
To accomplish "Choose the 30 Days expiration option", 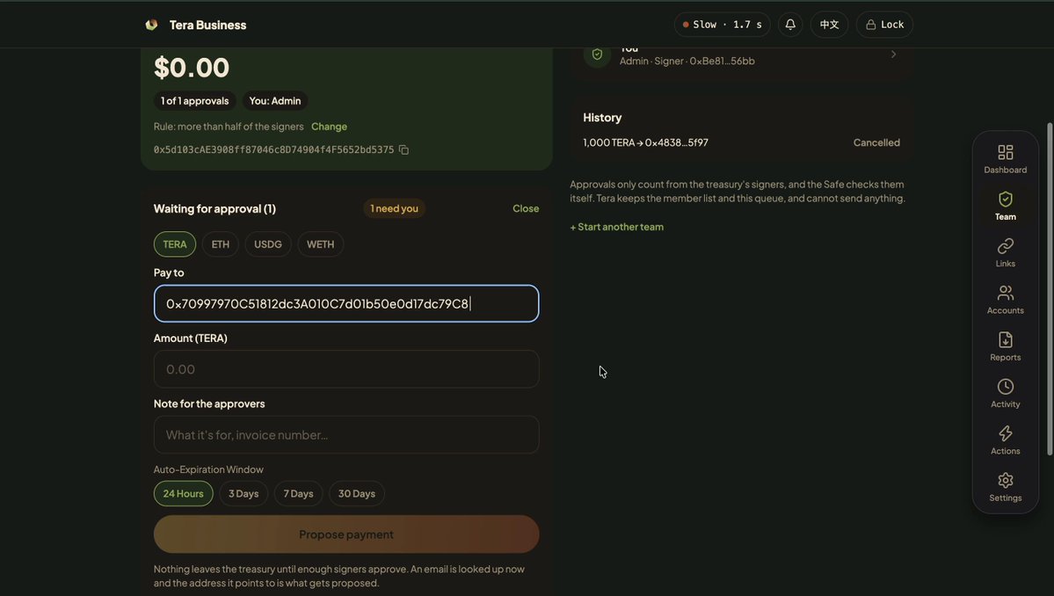I will [356, 493].
